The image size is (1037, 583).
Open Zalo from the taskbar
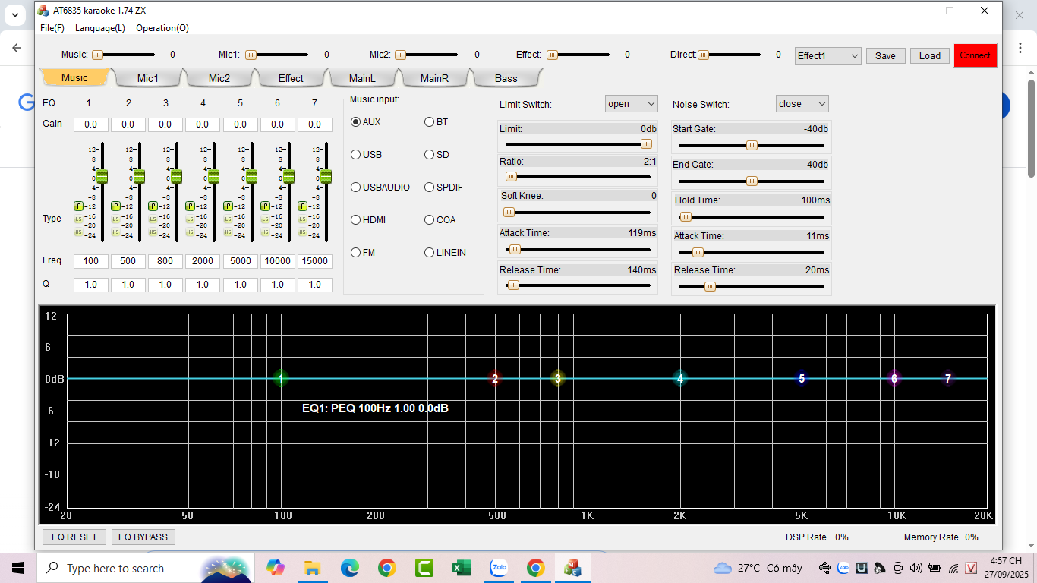(499, 568)
